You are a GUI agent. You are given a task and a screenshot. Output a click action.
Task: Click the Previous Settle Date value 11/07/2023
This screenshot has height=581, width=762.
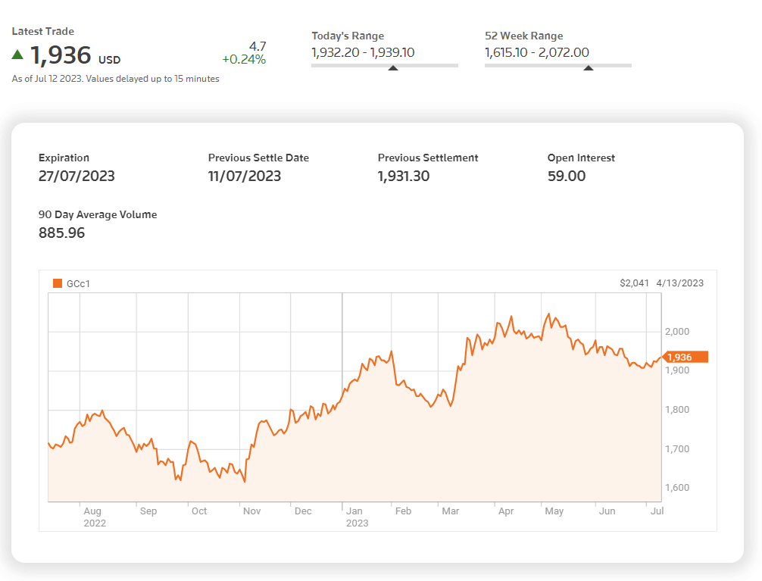[245, 176]
